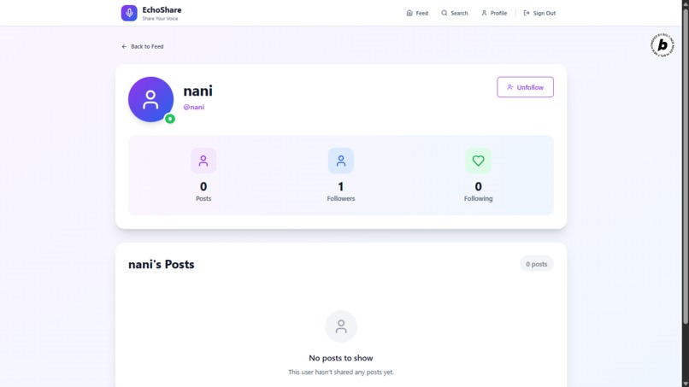Click the Followers count "1"
This screenshot has height=387, width=689.
(340, 187)
